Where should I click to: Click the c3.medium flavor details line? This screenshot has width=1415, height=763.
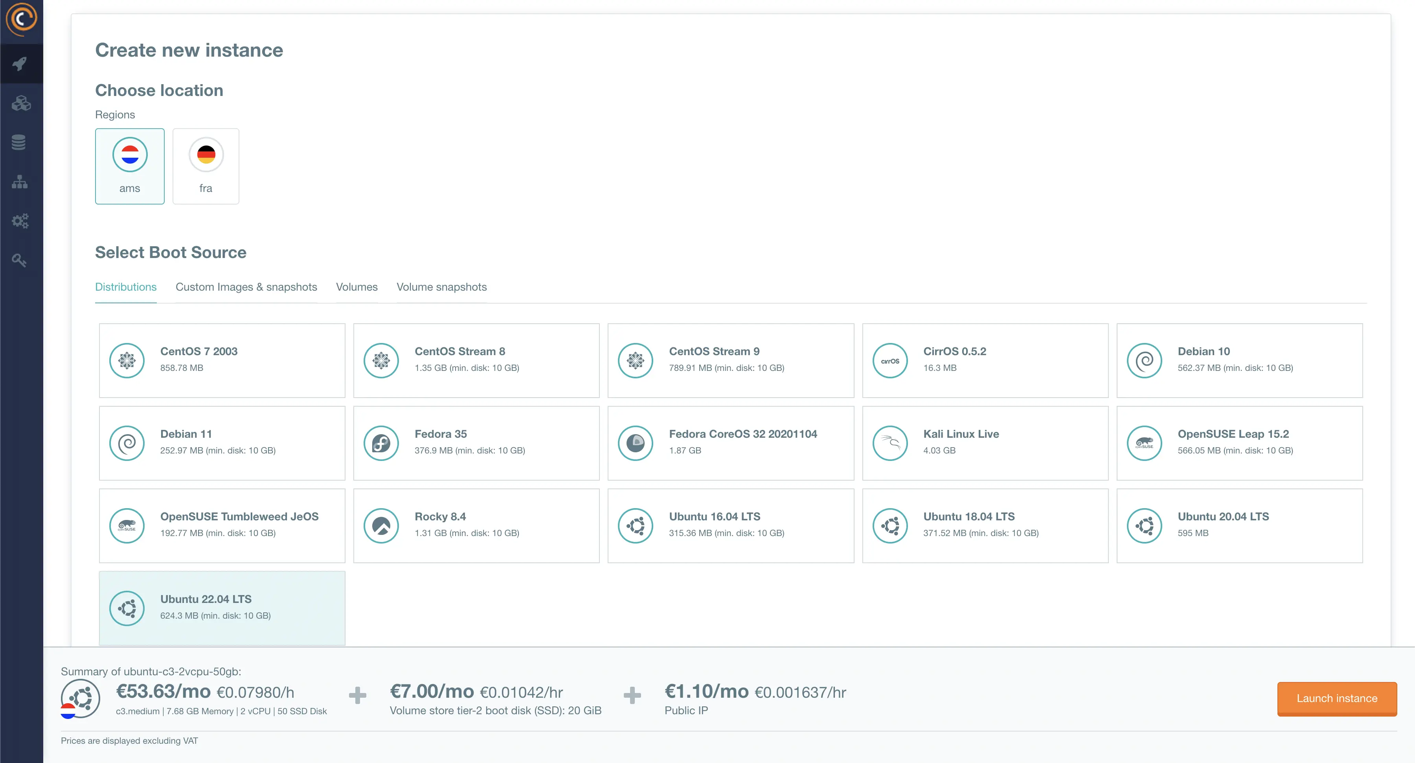click(221, 711)
